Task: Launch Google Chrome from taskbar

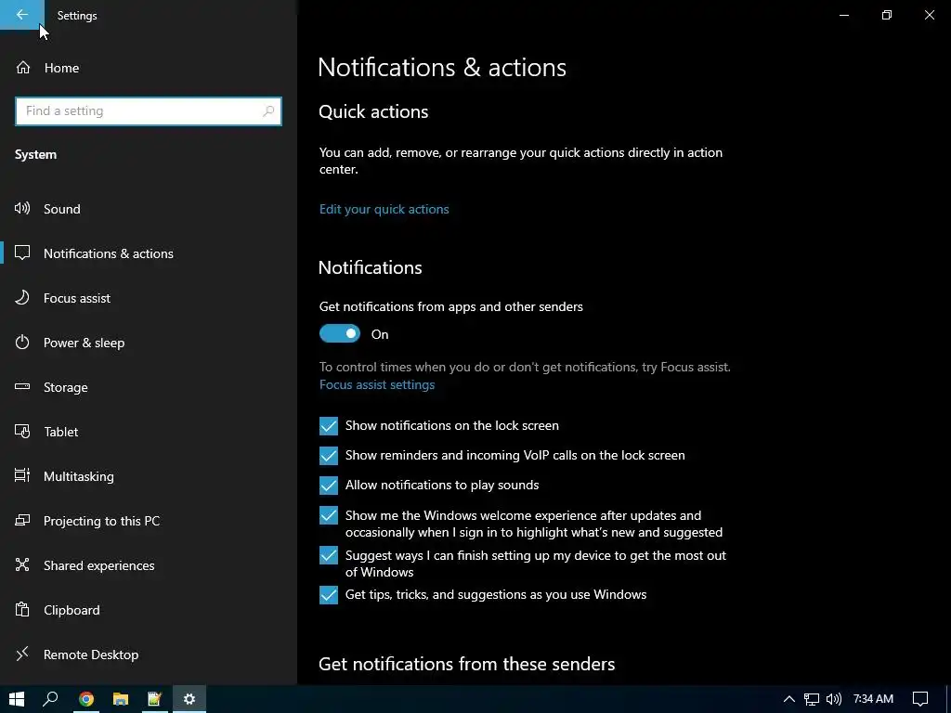Action: 86,699
